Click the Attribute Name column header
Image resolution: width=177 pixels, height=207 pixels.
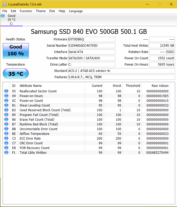(51, 86)
